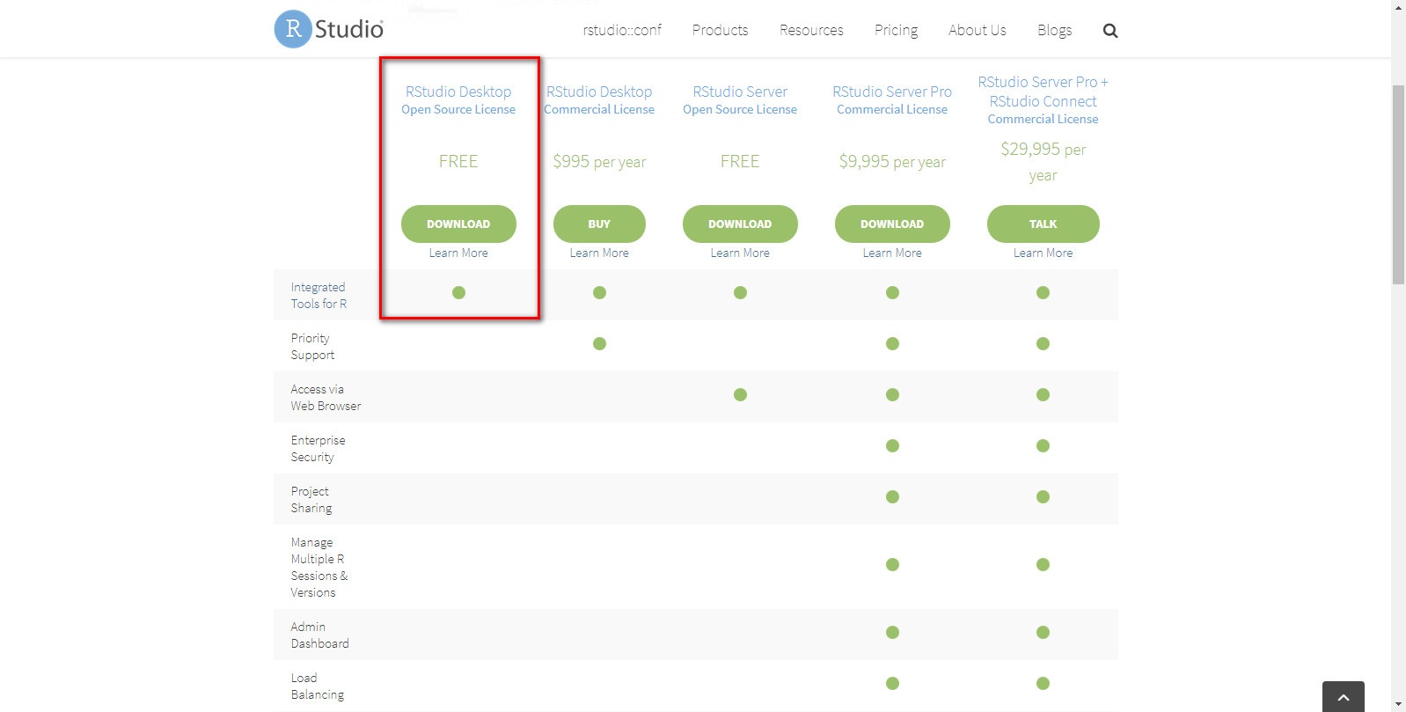1406x712 pixels.
Task: Open the RStudio Desktop Commercial License heading
Action: point(599,99)
